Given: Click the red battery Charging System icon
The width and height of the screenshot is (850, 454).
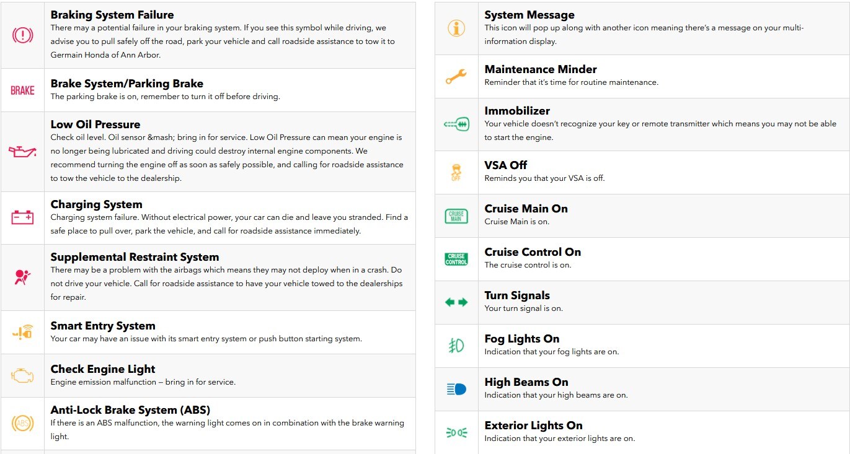Looking at the screenshot, I should point(22,217).
